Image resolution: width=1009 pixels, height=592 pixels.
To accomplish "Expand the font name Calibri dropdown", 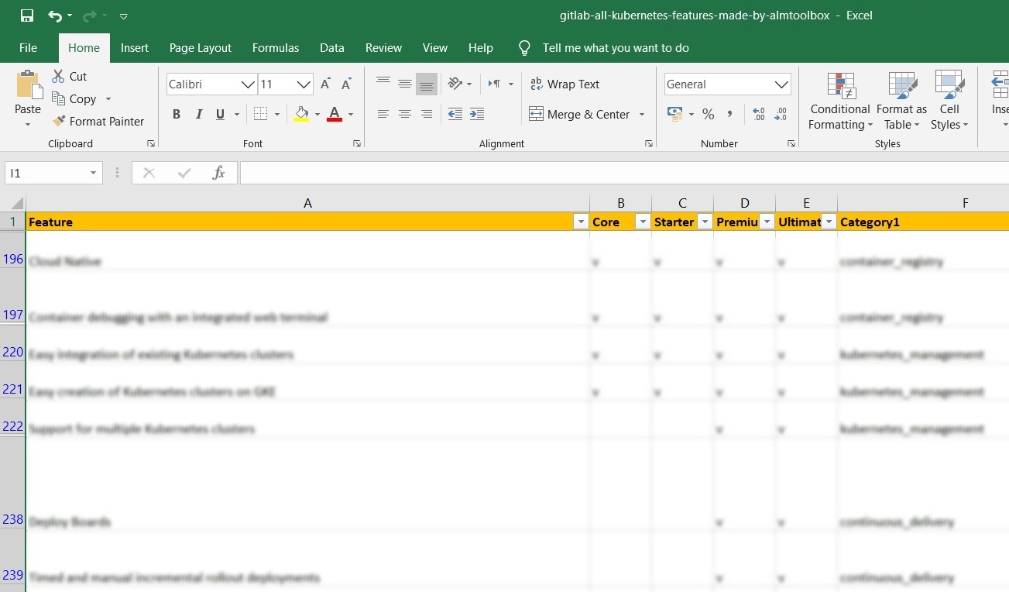I will (x=248, y=84).
